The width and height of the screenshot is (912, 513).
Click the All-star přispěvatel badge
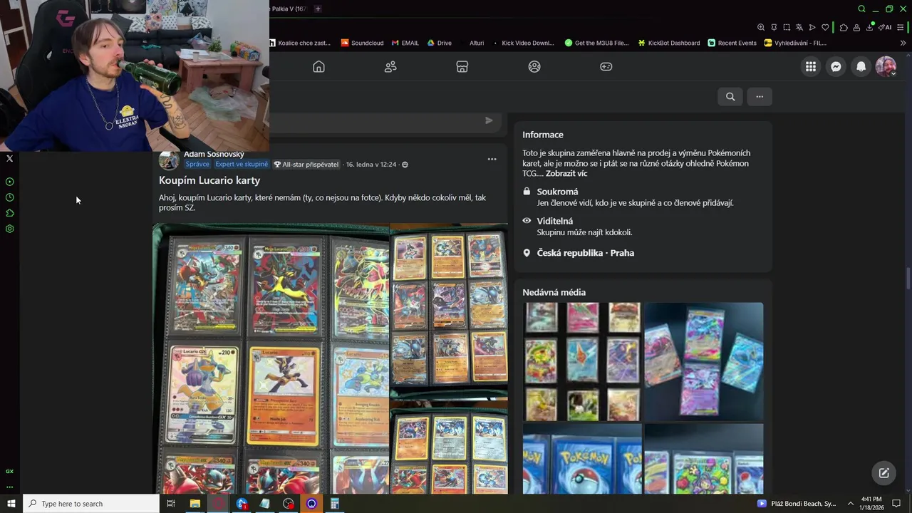pyautogui.click(x=306, y=164)
